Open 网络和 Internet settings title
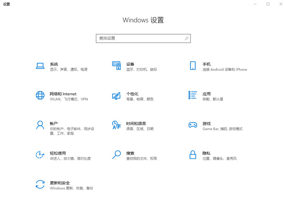Image resolution: width=285 pixels, height=203 pixels. click(x=63, y=94)
